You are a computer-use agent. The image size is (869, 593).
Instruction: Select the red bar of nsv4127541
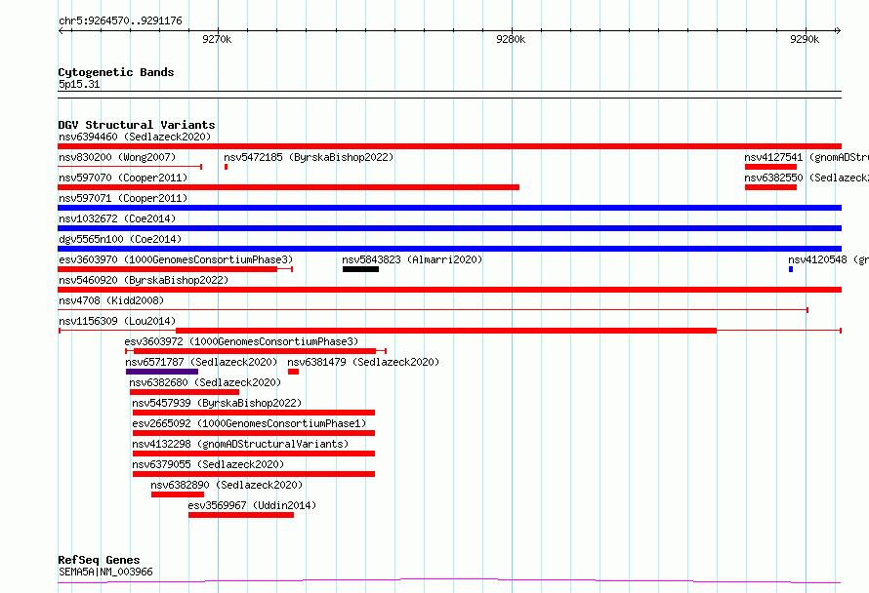click(x=771, y=167)
